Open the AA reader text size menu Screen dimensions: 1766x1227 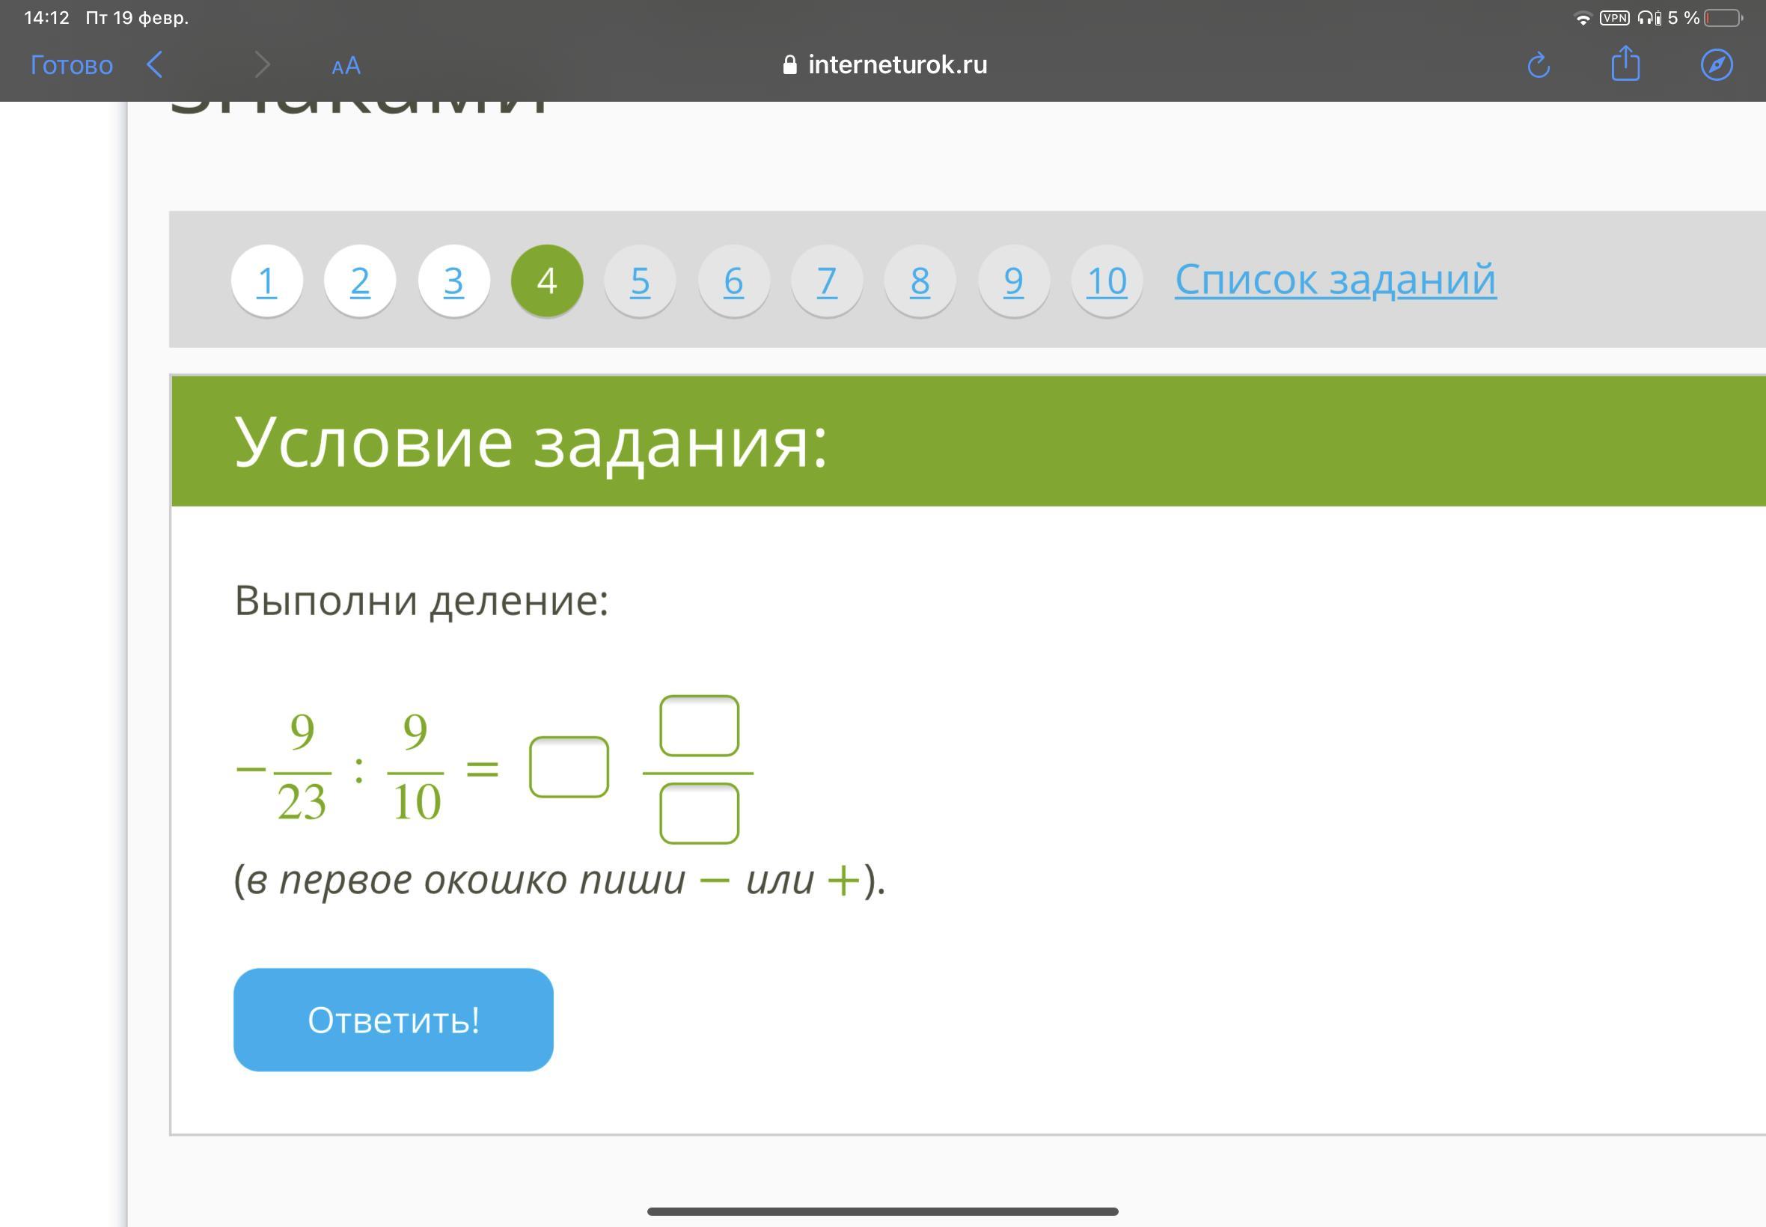[346, 65]
